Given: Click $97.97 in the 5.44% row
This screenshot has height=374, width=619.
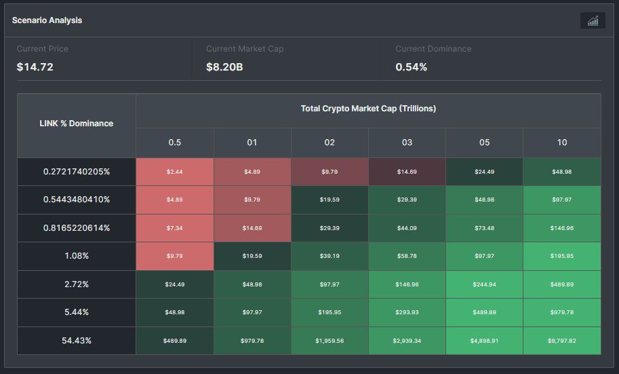Looking at the screenshot, I should pos(252,312).
